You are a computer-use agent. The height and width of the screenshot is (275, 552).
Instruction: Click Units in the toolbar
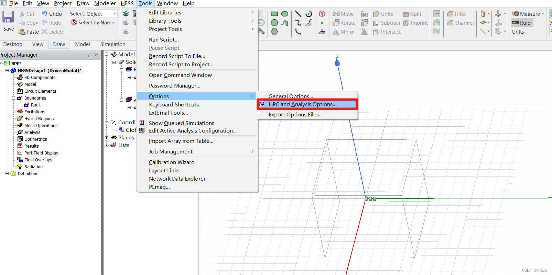click(518, 32)
